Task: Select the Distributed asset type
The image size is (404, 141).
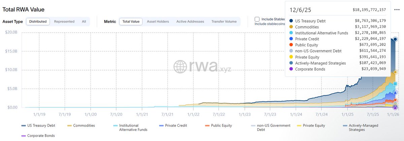Action: (x=38, y=21)
